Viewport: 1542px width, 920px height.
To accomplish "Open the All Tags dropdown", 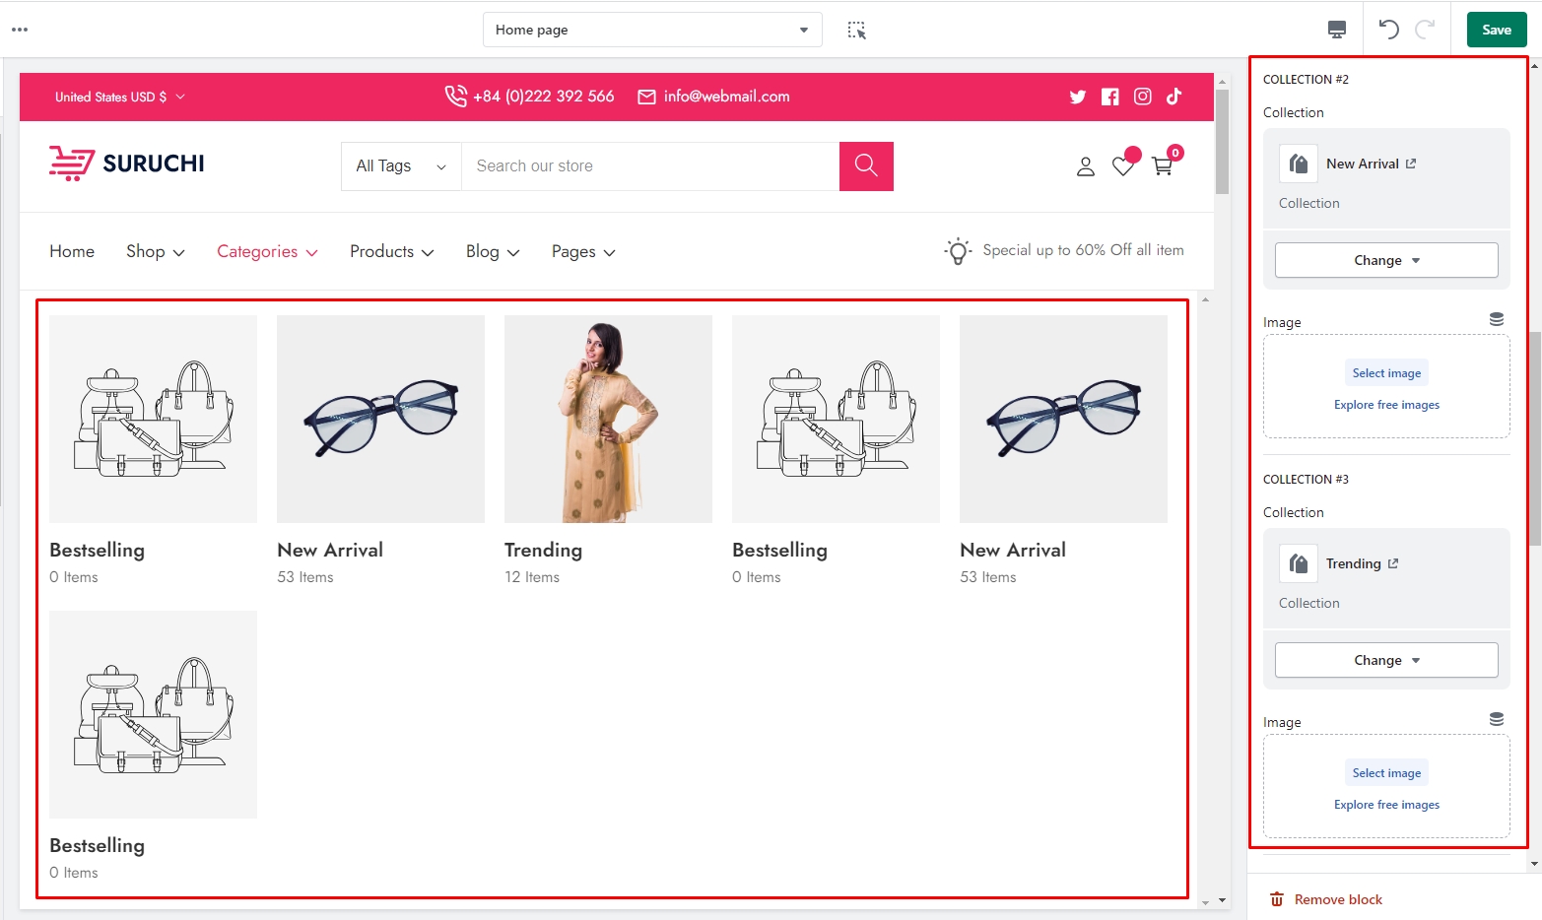I will point(400,166).
